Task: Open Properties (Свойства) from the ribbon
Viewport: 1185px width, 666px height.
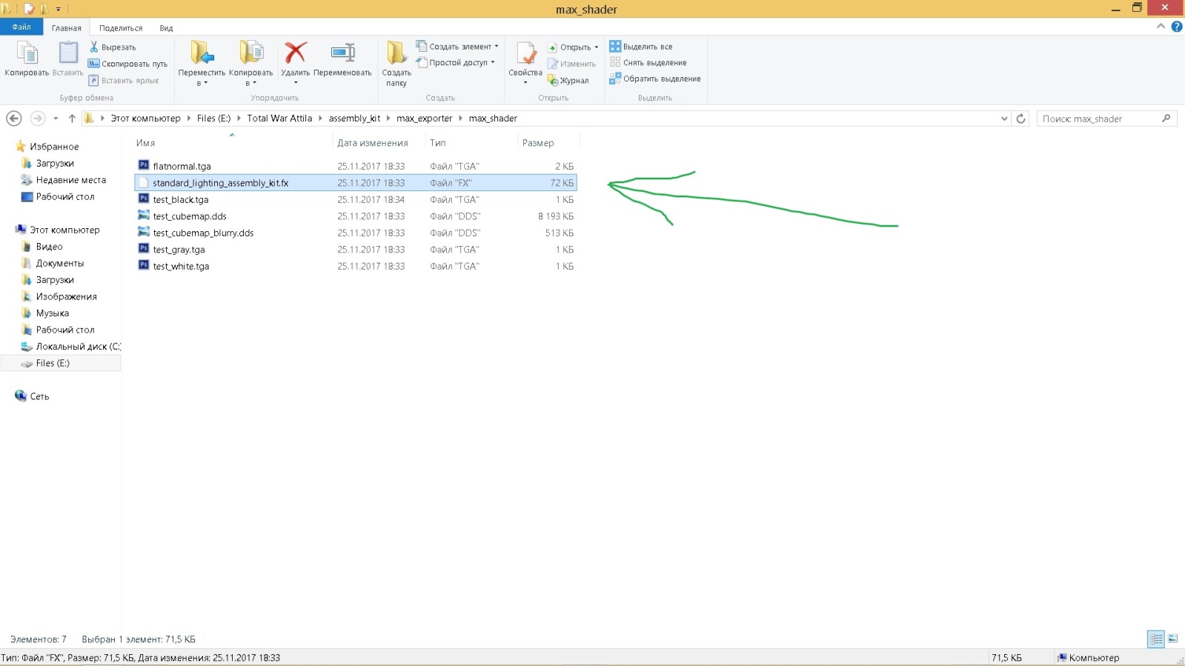Action: click(x=525, y=55)
